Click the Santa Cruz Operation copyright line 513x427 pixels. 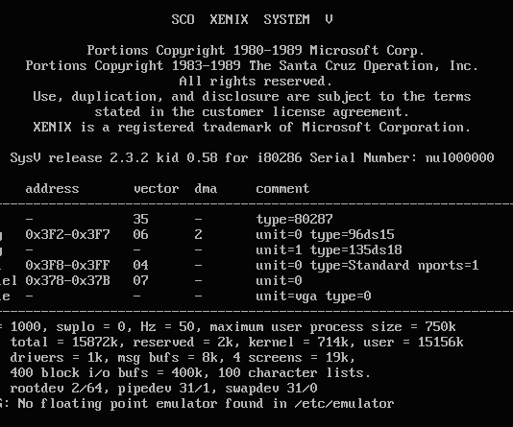252,66
